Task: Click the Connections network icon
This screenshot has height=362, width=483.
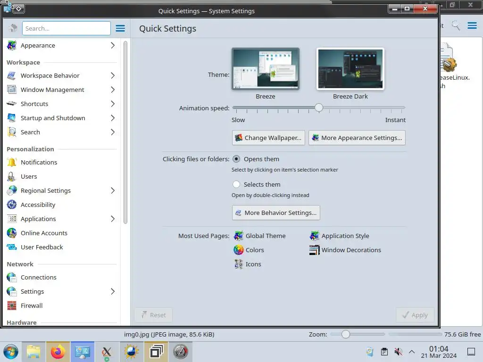Action: click(x=12, y=277)
